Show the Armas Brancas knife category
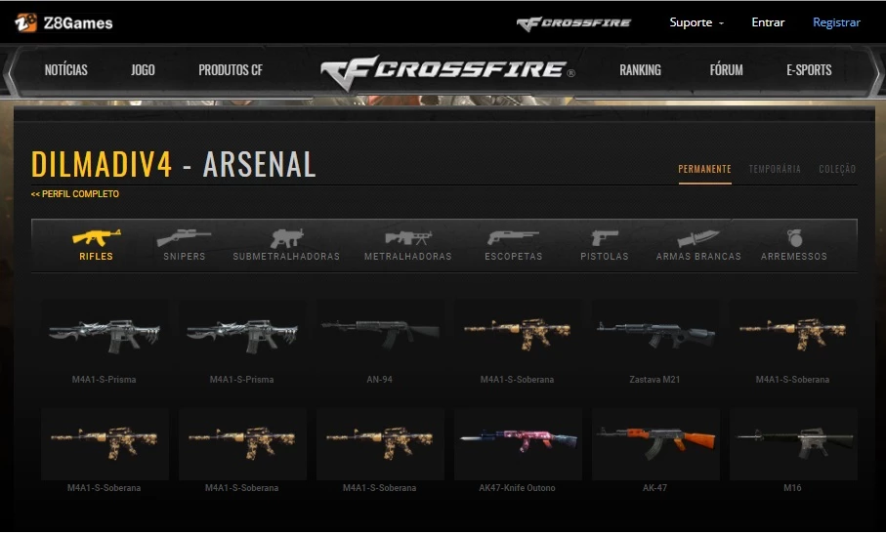 698,238
